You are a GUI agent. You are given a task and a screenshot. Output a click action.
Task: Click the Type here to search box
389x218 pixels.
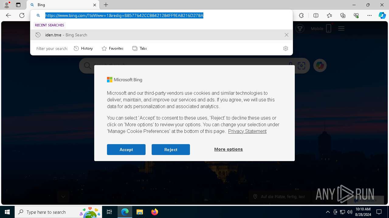[58, 212]
